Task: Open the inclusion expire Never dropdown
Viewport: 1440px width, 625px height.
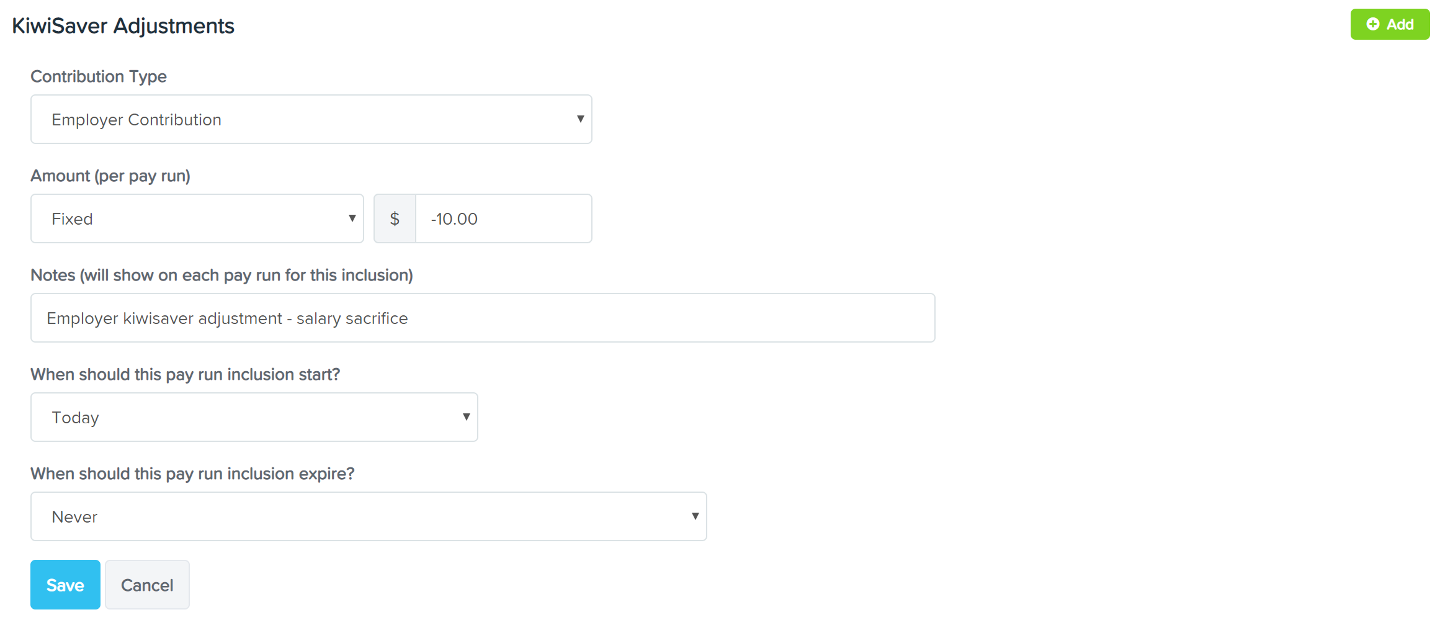Action: (369, 516)
